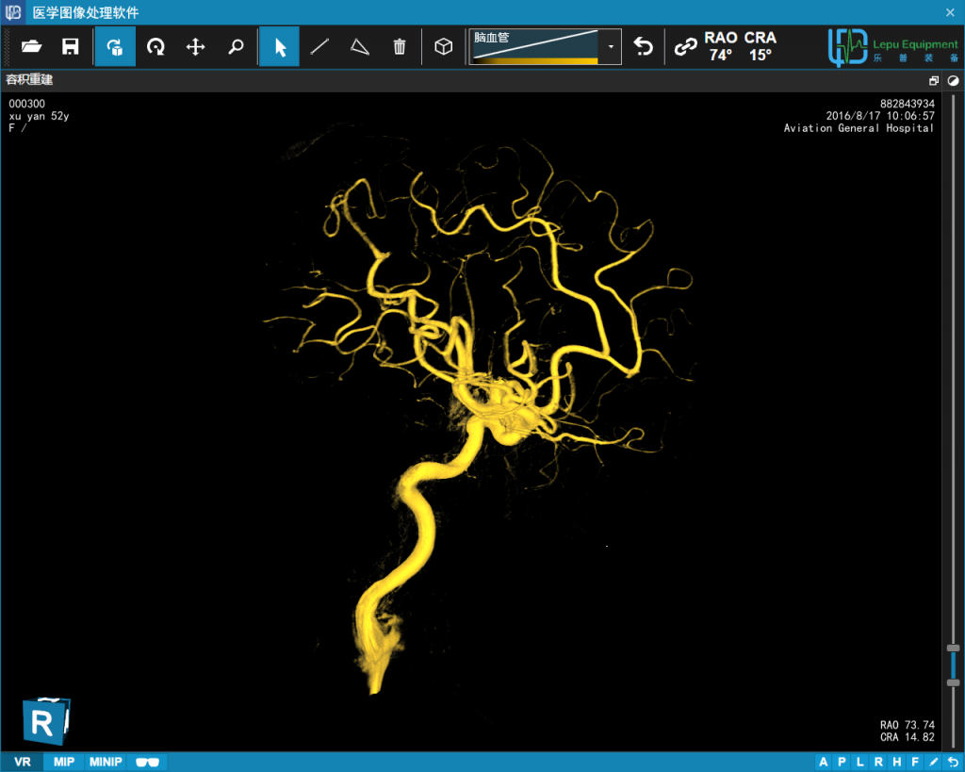Click the 3D cube box icon
The image size is (965, 772).
(x=443, y=46)
